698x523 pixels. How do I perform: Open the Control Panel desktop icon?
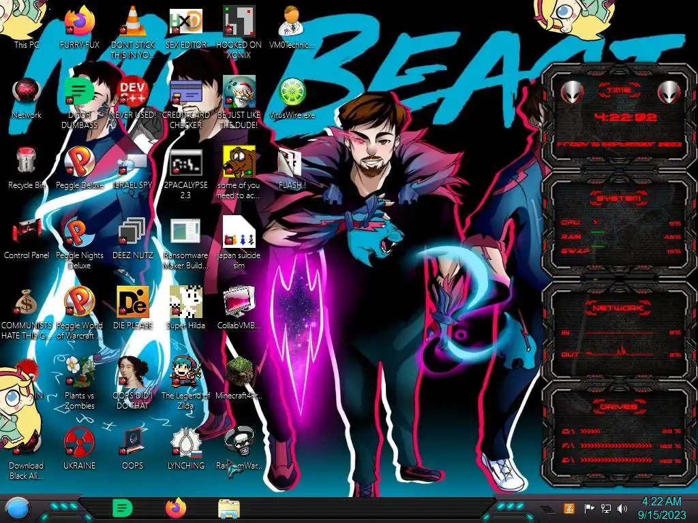(27, 238)
